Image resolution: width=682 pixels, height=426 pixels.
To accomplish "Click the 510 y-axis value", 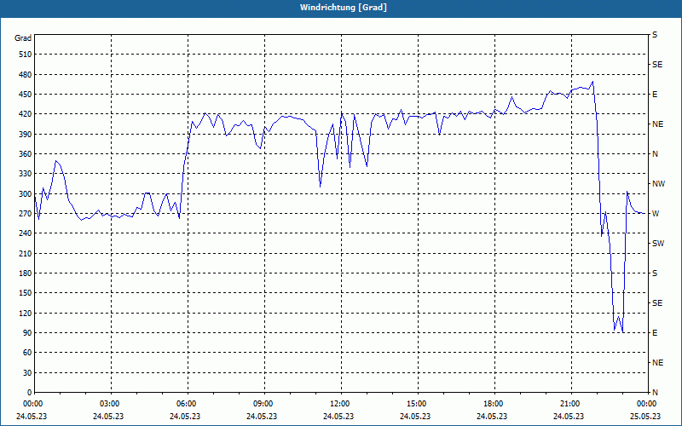I will click(x=26, y=55).
